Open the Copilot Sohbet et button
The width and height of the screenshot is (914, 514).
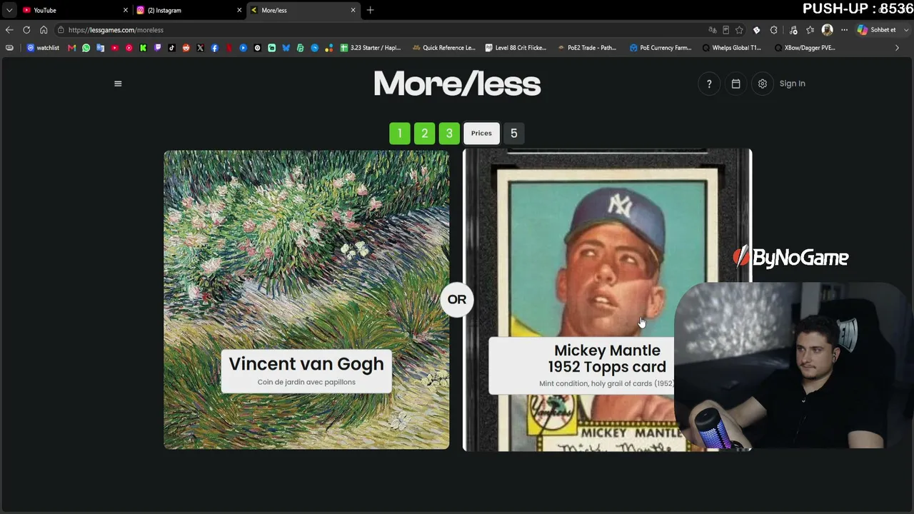pos(877,30)
